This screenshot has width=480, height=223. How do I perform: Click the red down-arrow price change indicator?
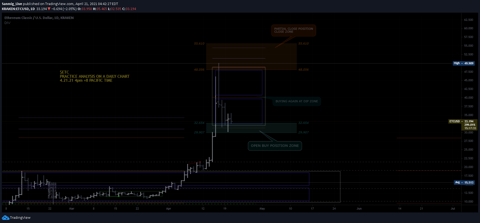coord(49,9)
